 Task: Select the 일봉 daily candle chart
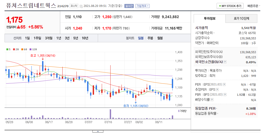tap(141, 38)
